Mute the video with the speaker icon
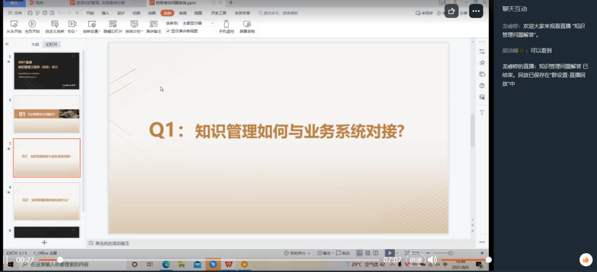 point(432,260)
